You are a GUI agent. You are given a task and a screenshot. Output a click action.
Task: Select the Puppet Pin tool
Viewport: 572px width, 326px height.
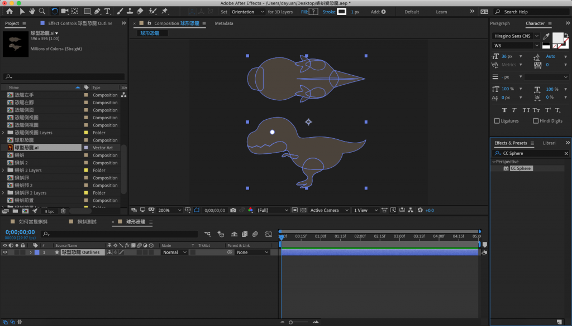click(165, 11)
